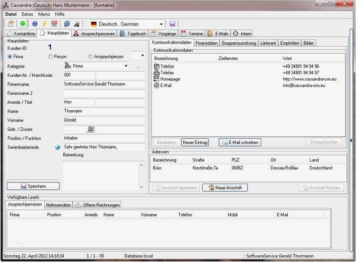The image size is (356, 262).
Task: Click the Speichern button
Action: 33,186
